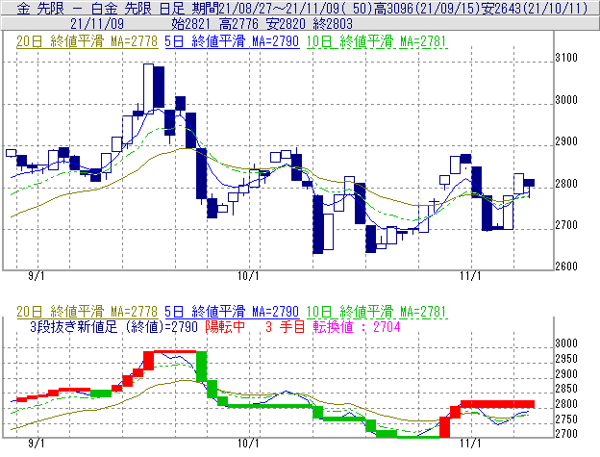Click the opening price '始2821'

pyautogui.click(x=190, y=24)
